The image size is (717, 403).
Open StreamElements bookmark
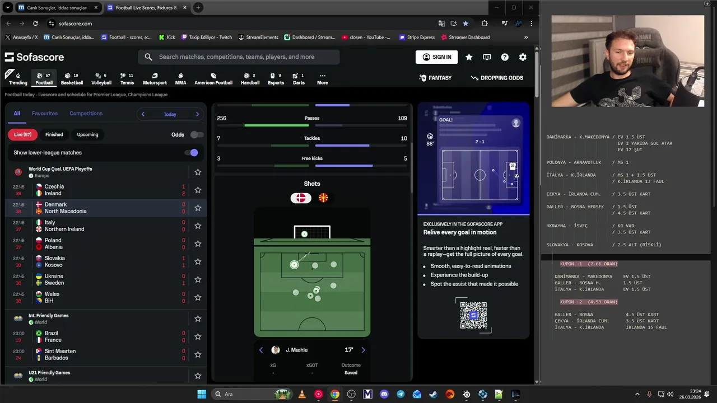point(258,37)
